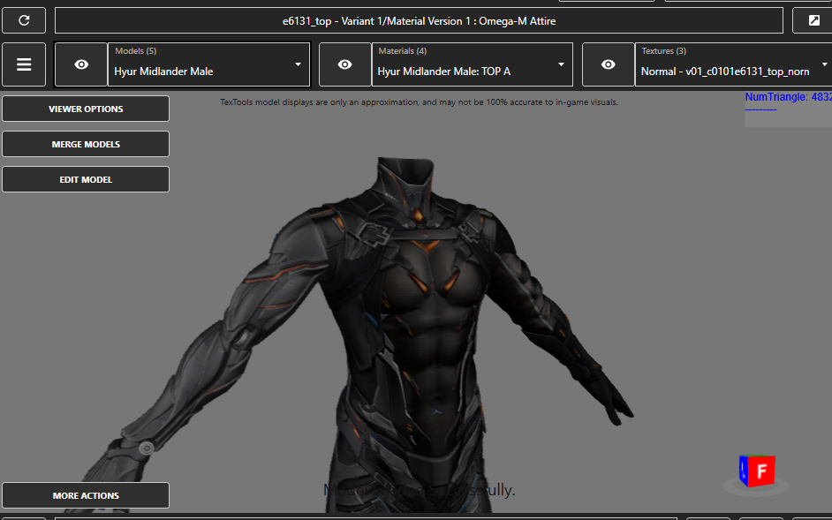Click the e6131_top Omega-M Attire title field
Screen dimensions: 832x520
pyautogui.click(x=420, y=20)
